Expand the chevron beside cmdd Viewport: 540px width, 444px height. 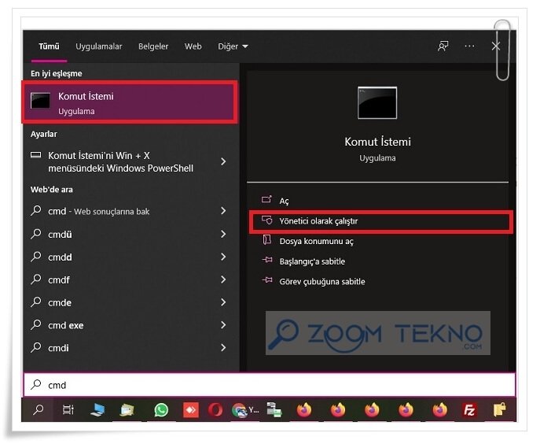tap(223, 257)
